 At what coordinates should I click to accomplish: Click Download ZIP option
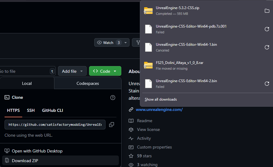[x=60, y=160]
